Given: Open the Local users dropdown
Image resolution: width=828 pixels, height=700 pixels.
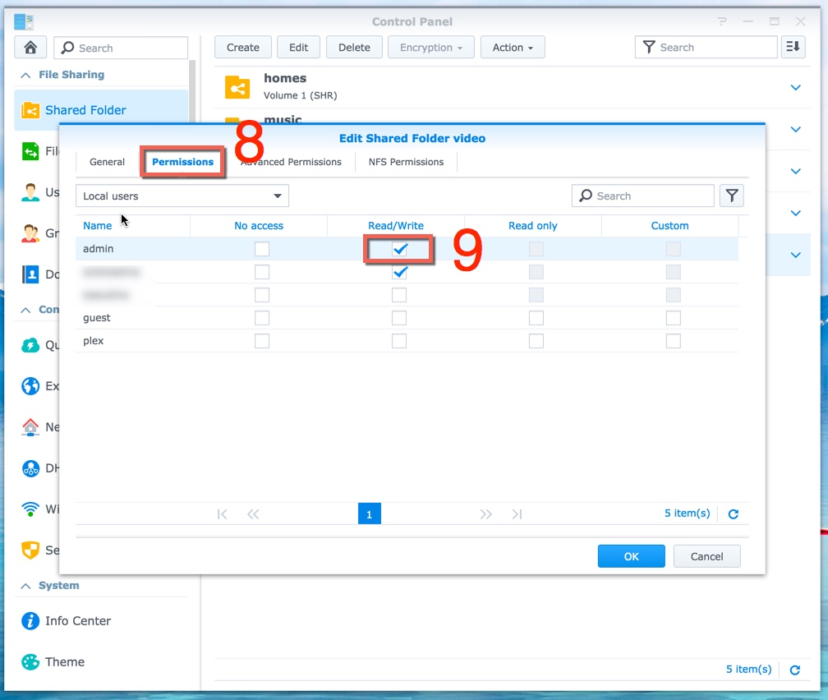Looking at the screenshot, I should click(x=182, y=196).
